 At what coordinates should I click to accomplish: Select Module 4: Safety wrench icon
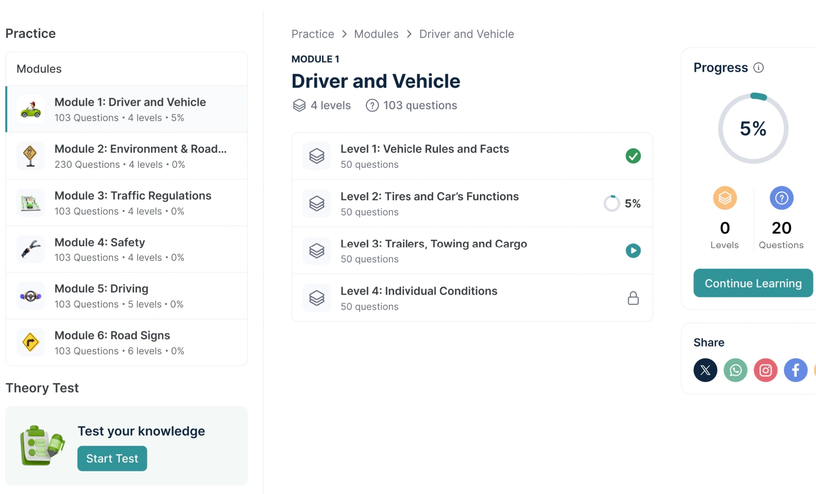pos(31,249)
